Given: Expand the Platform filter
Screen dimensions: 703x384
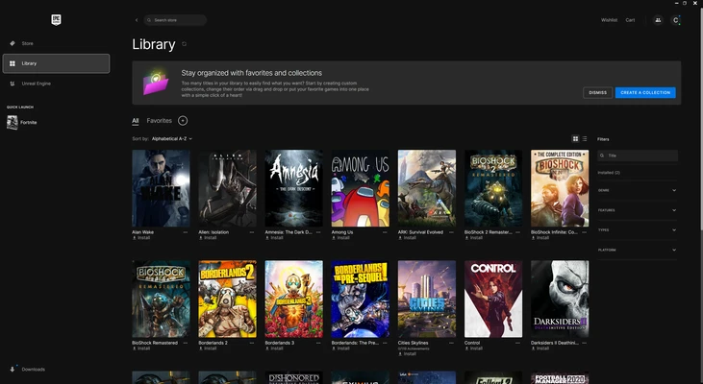Looking at the screenshot, I should point(637,250).
